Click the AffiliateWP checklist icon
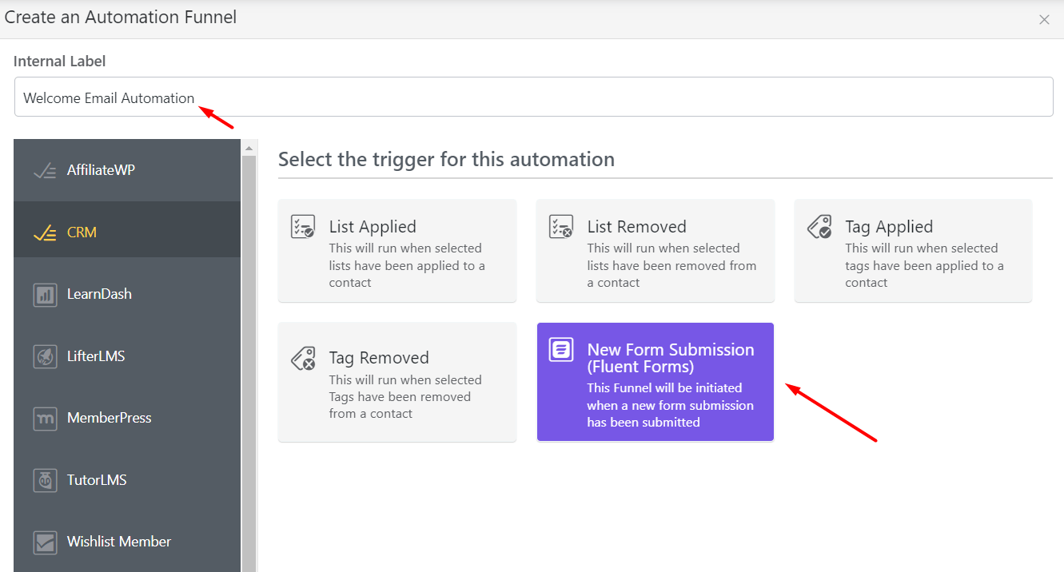Viewport: 1064px width, 572px height. (x=45, y=170)
